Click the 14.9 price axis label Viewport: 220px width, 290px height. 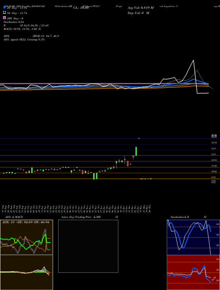(x=213, y=149)
